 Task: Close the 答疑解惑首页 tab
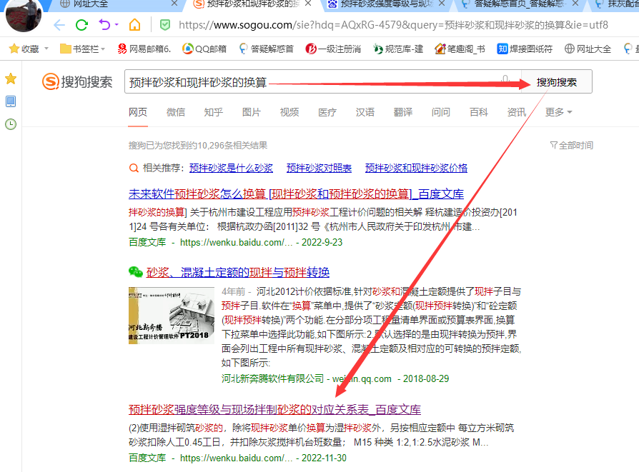point(575,4)
